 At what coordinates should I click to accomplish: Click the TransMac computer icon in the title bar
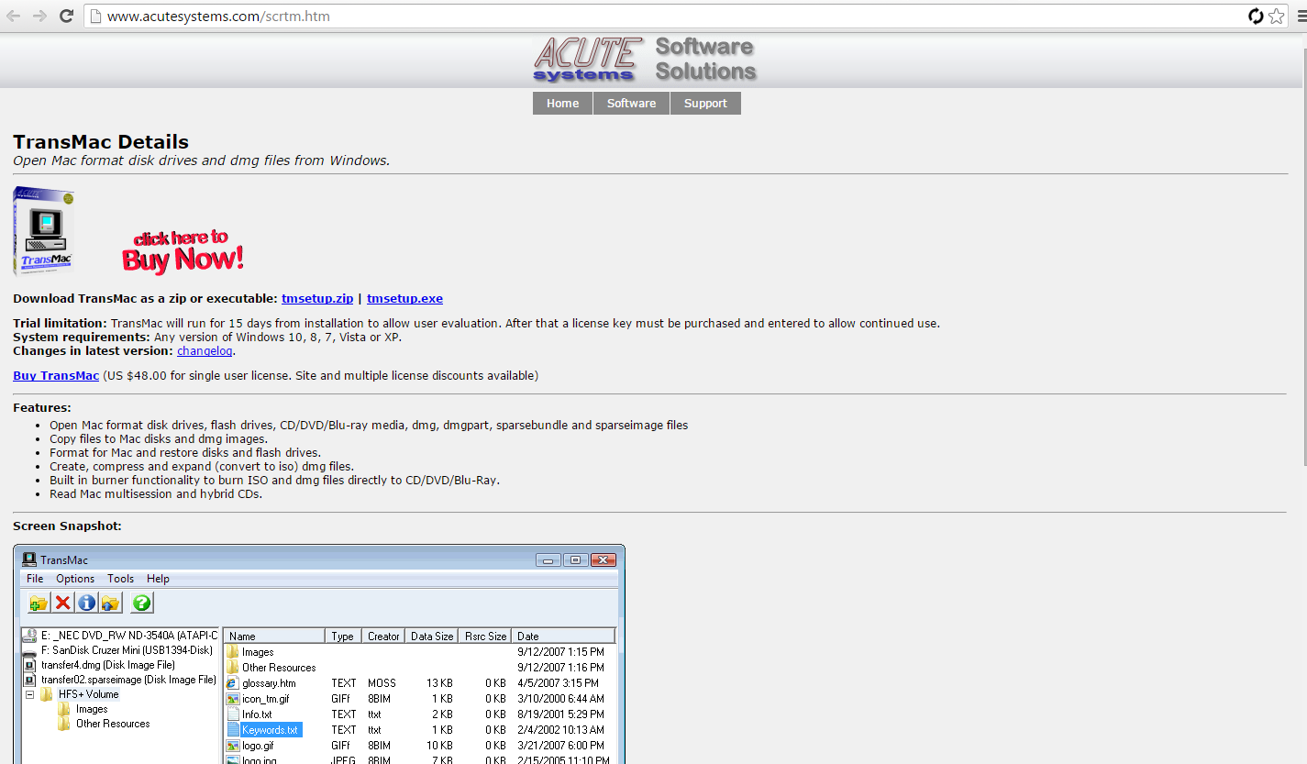[29, 559]
